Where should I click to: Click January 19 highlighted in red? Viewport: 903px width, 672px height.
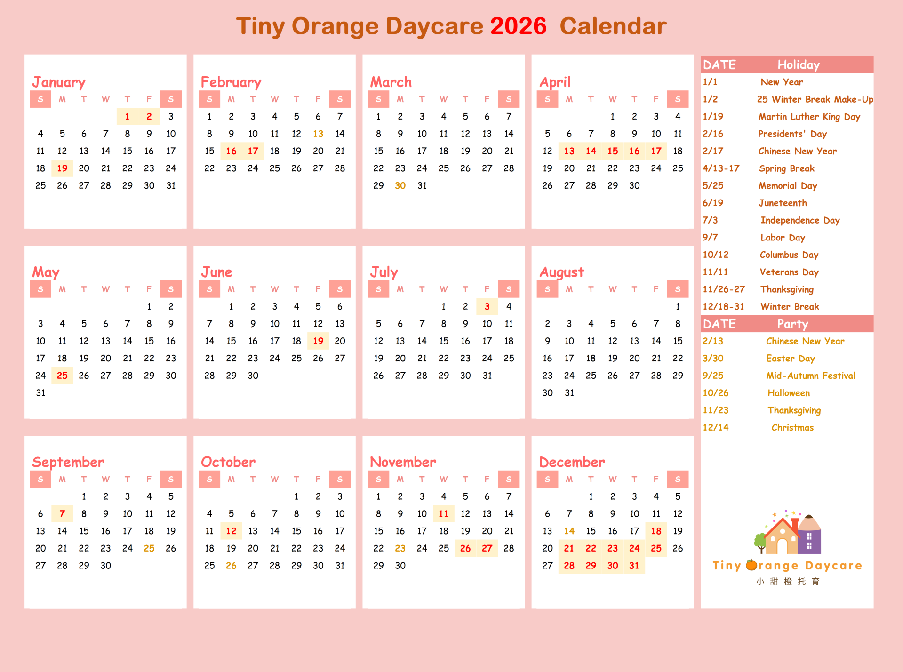[x=62, y=168]
